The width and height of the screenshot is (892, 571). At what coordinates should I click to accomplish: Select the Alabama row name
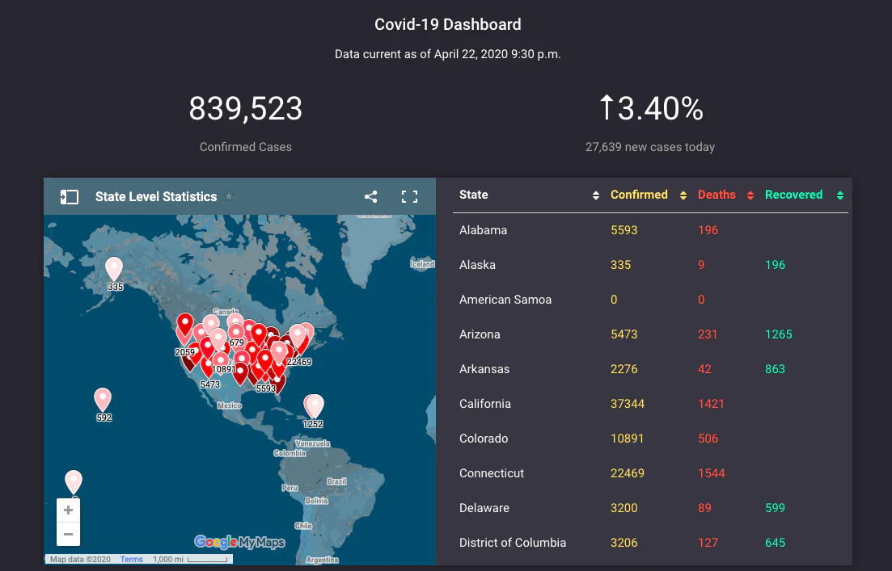coord(483,230)
